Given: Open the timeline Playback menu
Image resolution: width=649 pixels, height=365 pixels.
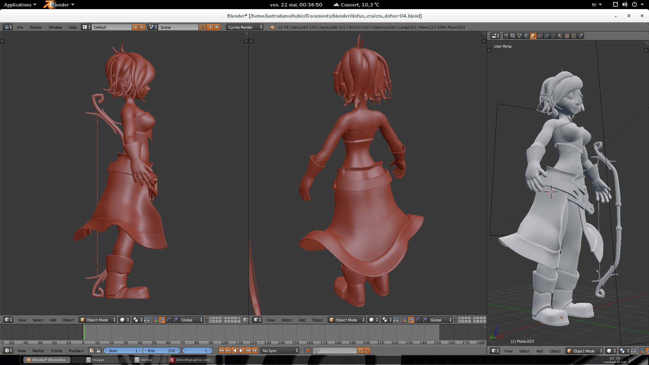Looking at the screenshot, I should tap(76, 351).
